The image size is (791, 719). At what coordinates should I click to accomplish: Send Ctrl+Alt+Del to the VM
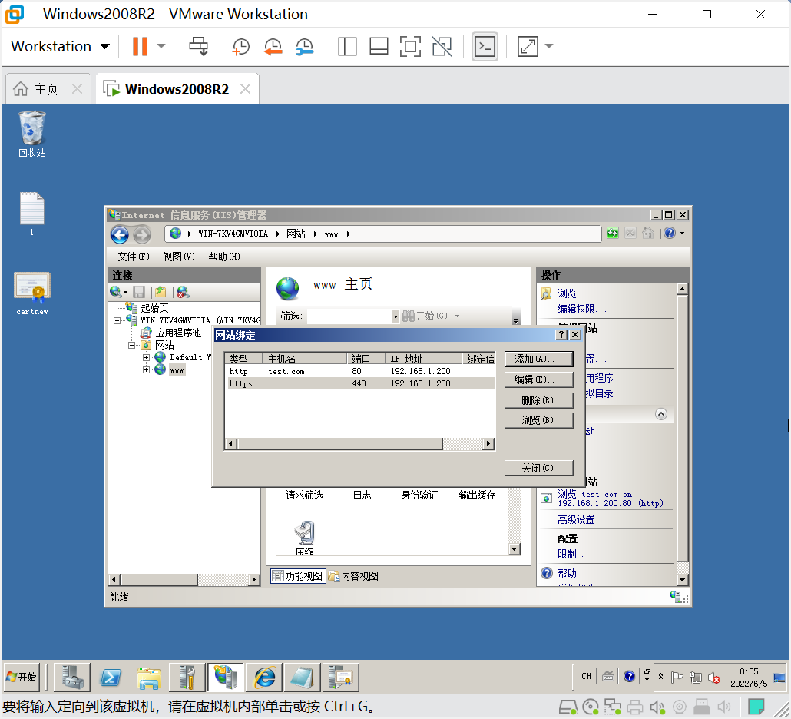[x=198, y=46]
